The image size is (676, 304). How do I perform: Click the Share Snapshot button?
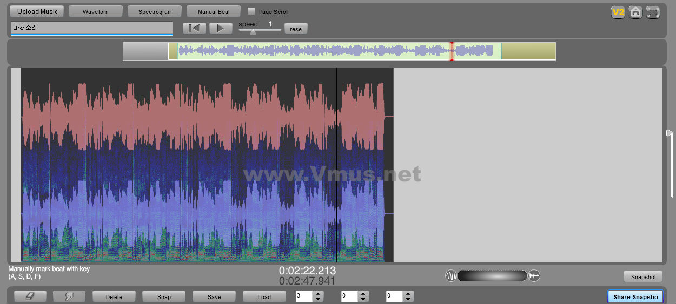pos(635,296)
